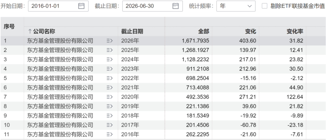
Task: Click total value 911.2108
Action: coord(198,69)
